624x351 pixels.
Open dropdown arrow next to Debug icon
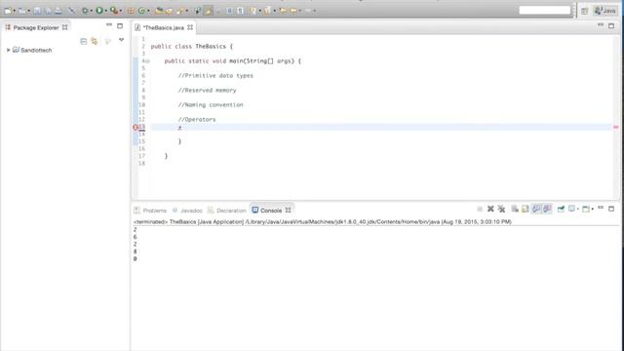(91, 11)
